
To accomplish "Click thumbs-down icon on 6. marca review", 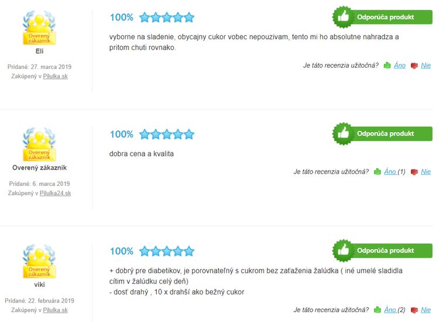I will 414,172.
